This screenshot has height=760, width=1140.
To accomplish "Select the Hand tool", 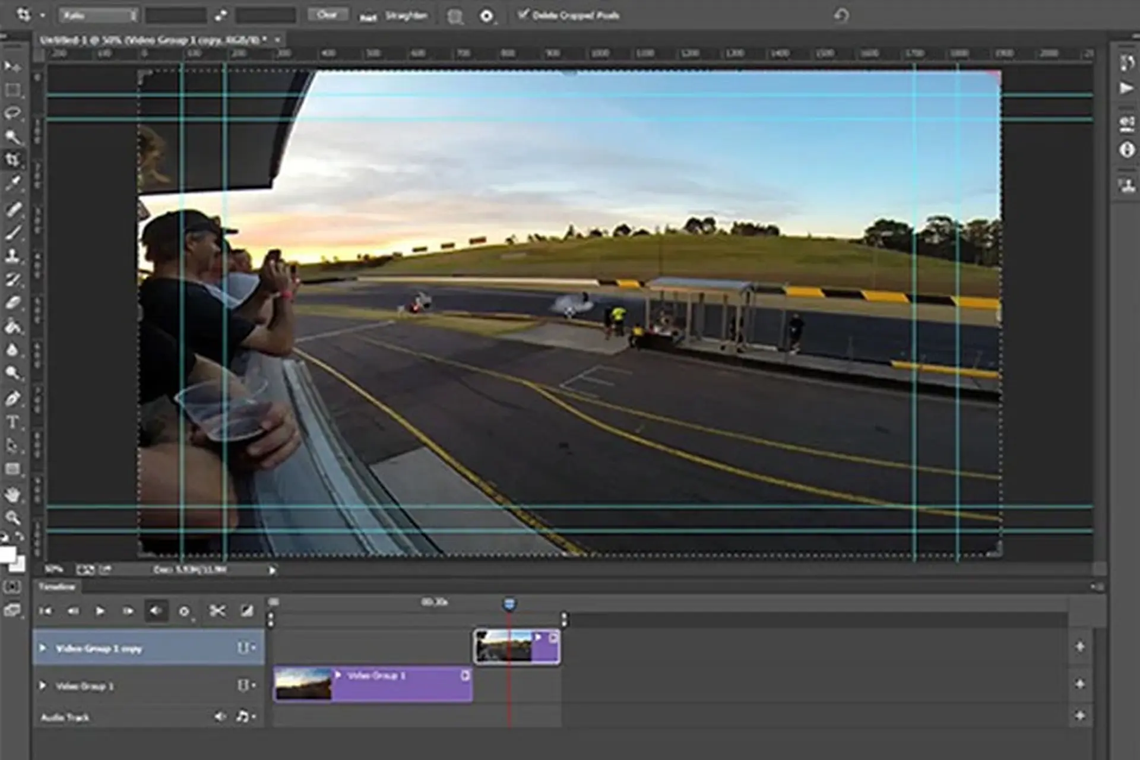I will point(12,494).
